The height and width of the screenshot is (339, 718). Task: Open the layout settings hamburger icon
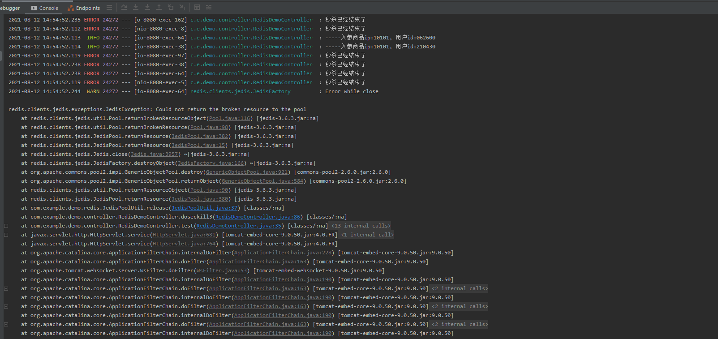(109, 7)
